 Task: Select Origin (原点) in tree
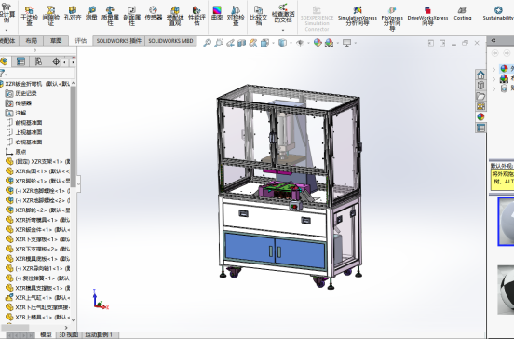tap(16, 152)
